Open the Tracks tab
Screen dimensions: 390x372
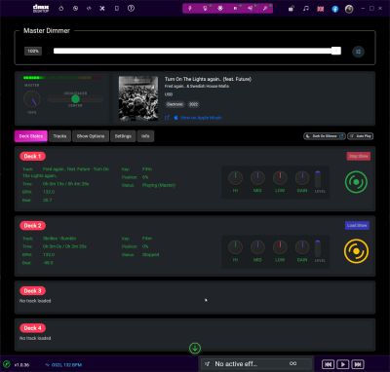[59, 136]
